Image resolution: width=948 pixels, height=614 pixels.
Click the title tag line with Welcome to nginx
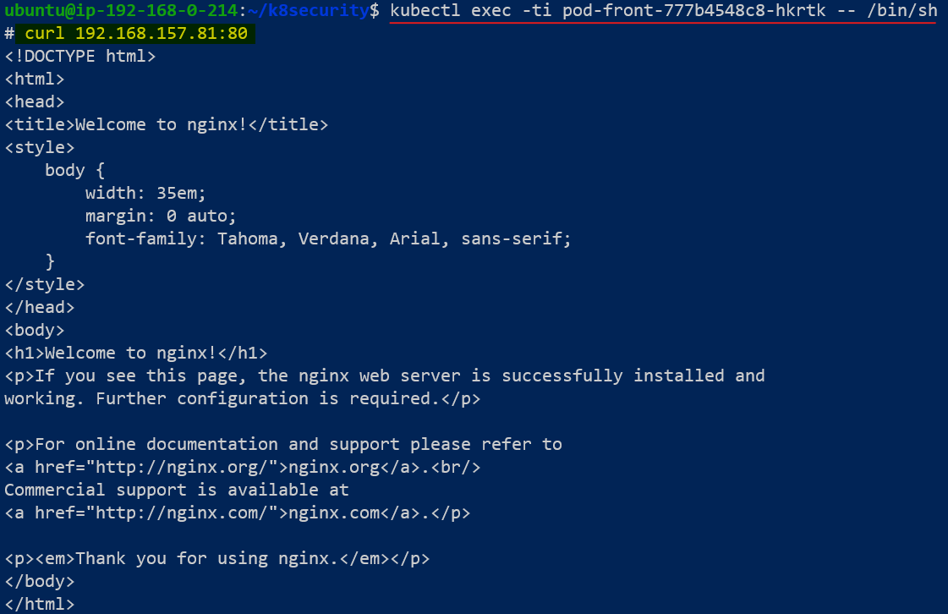pos(167,125)
